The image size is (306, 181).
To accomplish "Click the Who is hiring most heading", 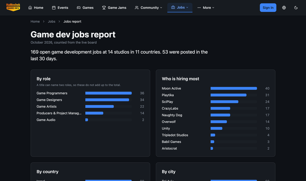I will 181,79.
